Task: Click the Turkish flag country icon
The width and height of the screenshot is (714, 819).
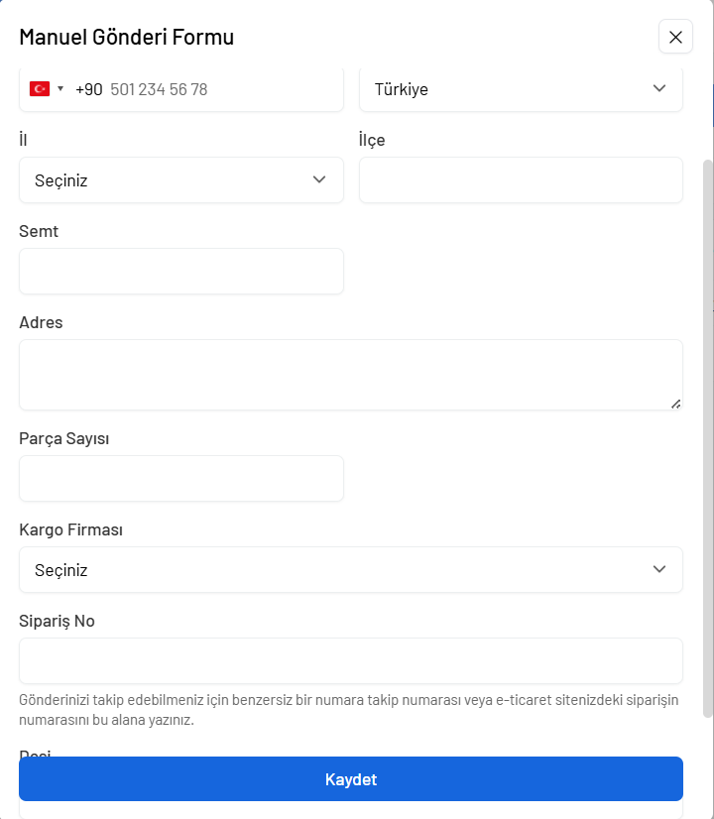Action: click(x=40, y=89)
